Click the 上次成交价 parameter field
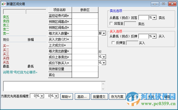The height and width of the screenshot is (110, 178). [x=85, y=45]
